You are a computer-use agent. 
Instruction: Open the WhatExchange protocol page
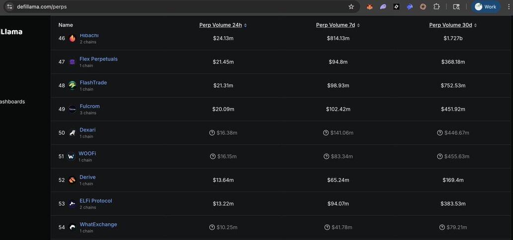(x=98, y=225)
